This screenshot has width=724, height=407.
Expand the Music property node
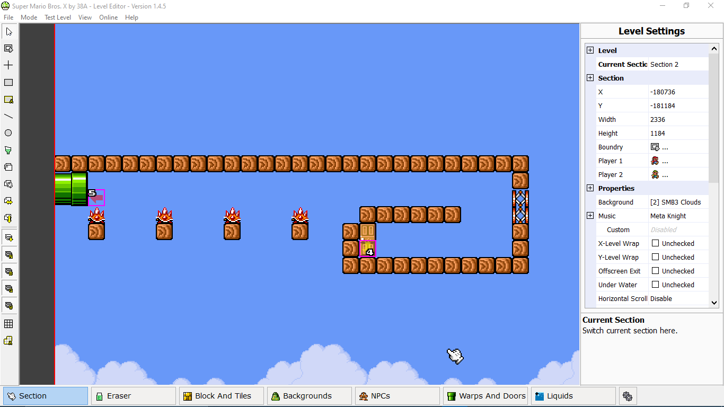[x=590, y=216]
